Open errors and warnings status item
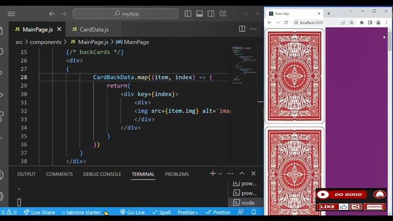Screen dimensions: 393x221 click(9, 212)
